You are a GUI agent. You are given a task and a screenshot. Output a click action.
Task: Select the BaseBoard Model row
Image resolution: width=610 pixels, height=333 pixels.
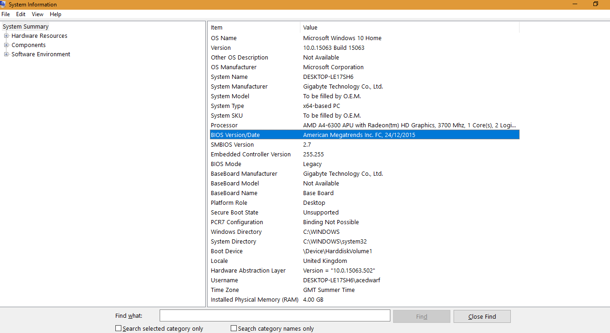(364, 184)
